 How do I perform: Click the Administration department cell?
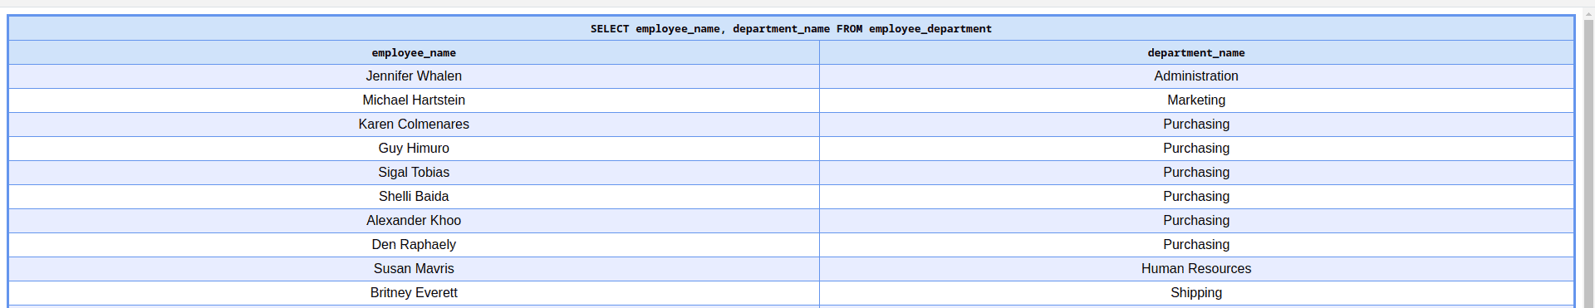[x=1196, y=76]
